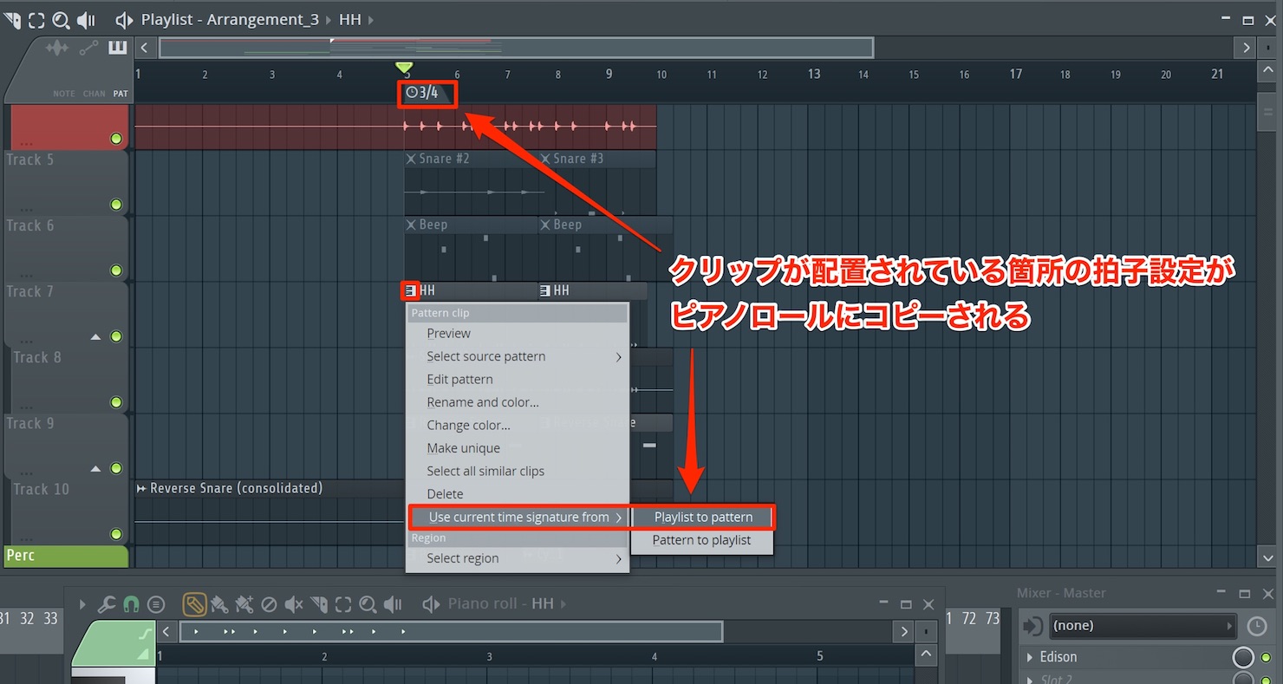Collapse Track 9 group triangle
The height and width of the screenshot is (684, 1283).
pyautogui.click(x=96, y=468)
